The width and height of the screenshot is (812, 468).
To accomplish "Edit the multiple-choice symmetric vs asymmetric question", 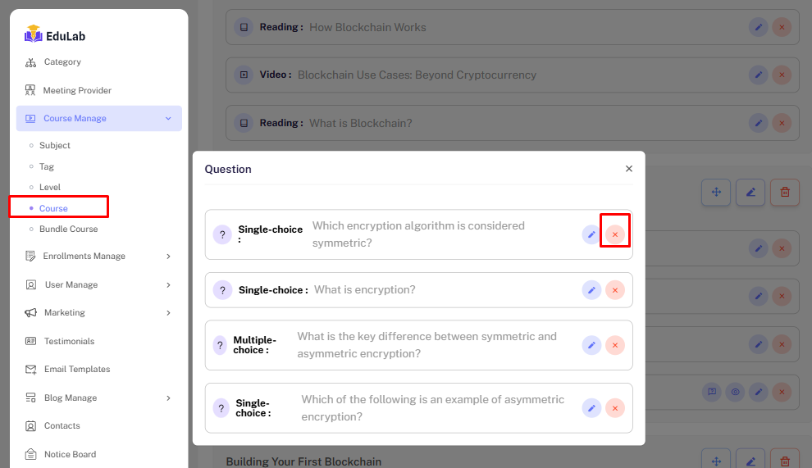I will (591, 345).
